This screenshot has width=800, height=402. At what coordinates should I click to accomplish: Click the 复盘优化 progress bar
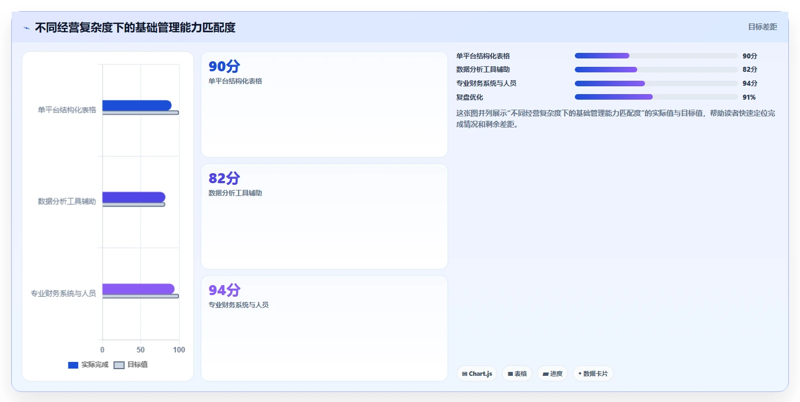(656, 97)
